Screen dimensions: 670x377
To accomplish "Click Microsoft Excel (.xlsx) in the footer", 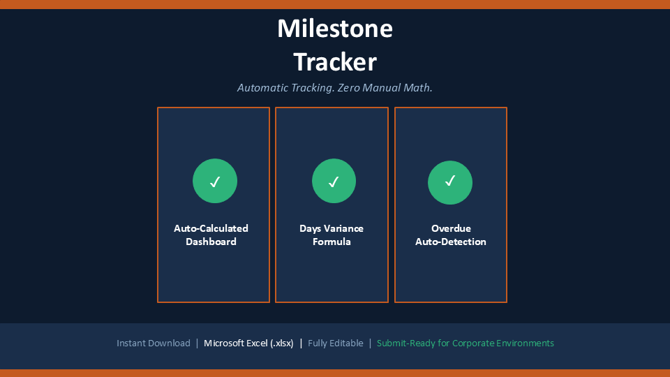I will tap(248, 343).
